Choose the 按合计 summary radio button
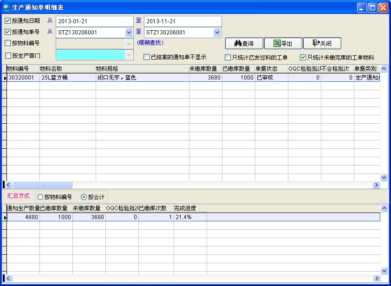The height and width of the screenshot is (286, 391). pos(84,197)
